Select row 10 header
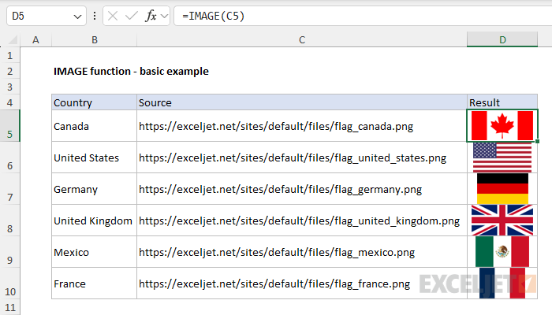Image resolution: width=552 pixels, height=315 pixels. point(9,283)
